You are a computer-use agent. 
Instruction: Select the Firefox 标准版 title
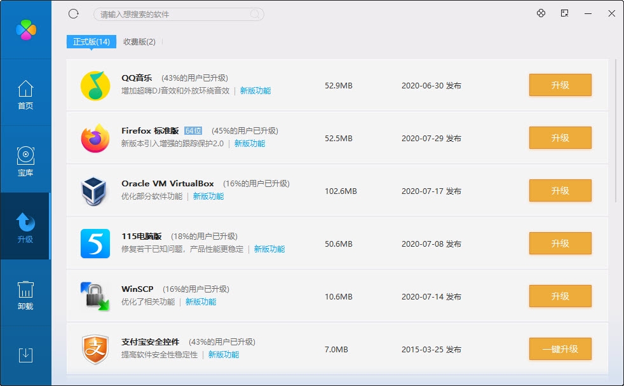click(150, 130)
